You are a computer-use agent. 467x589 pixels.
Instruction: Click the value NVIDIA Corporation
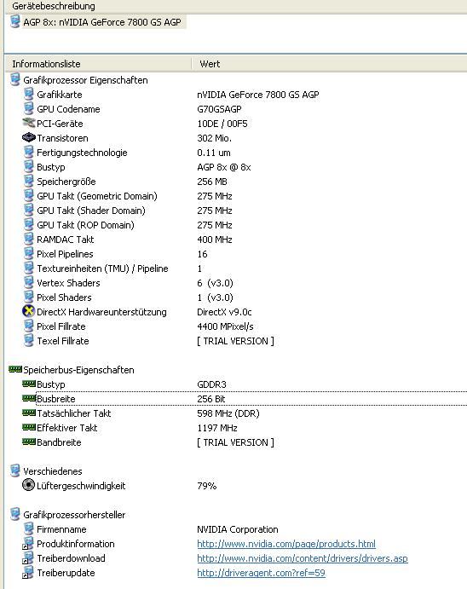click(238, 529)
